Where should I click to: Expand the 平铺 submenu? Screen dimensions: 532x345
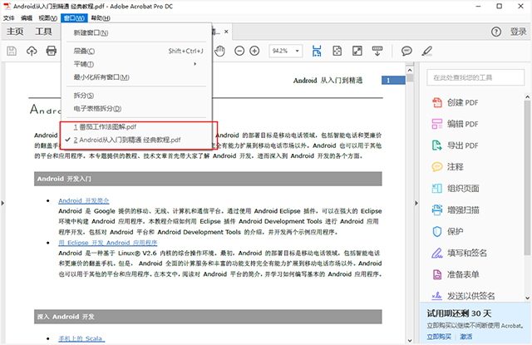tap(135, 64)
